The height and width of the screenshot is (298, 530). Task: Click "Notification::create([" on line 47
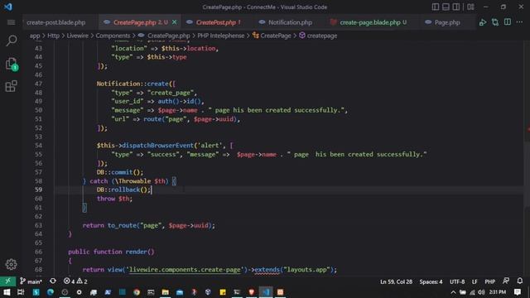[x=136, y=84]
